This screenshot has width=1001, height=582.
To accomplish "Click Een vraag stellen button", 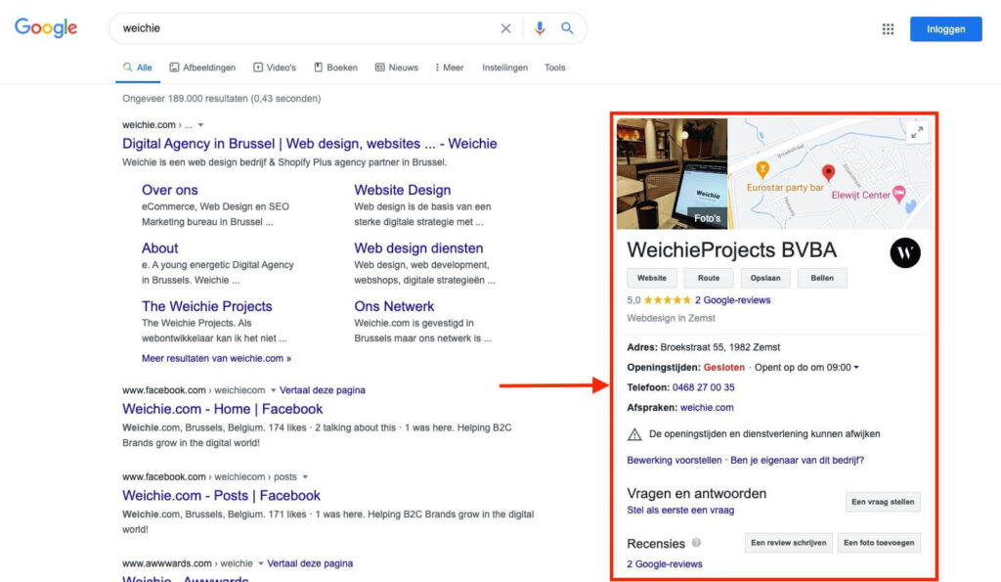I will click(x=883, y=502).
